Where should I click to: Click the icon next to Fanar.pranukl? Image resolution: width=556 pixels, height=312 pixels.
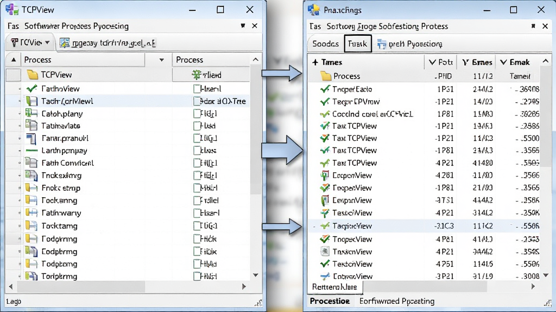click(31, 138)
